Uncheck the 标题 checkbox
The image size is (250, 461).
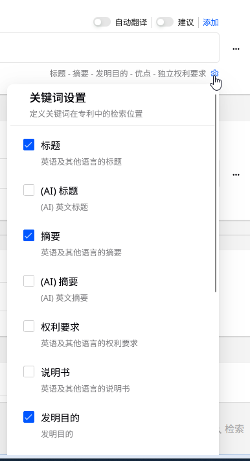click(x=28, y=145)
